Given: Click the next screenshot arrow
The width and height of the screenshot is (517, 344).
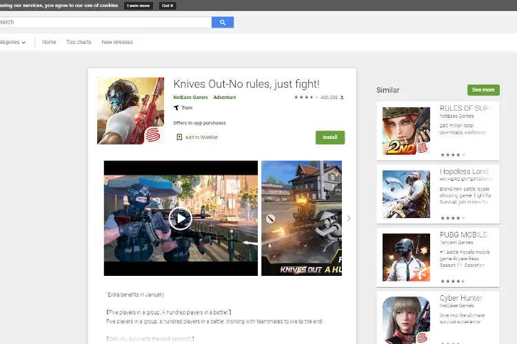Looking at the screenshot, I should coord(349,218).
